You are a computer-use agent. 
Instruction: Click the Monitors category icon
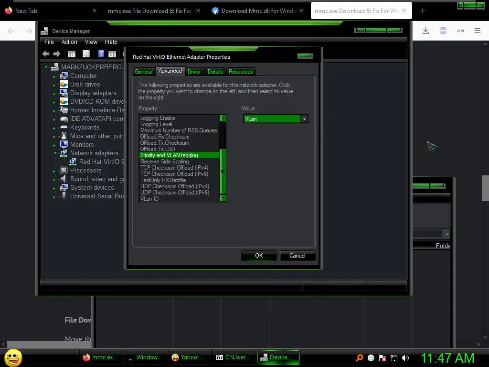pos(64,144)
